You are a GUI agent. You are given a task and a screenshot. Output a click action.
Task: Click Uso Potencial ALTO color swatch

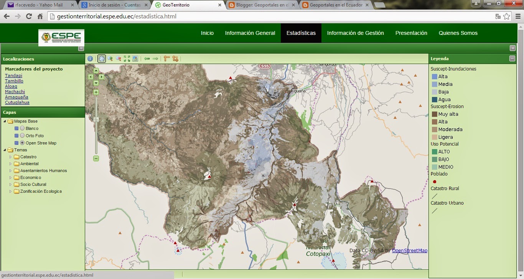(x=434, y=152)
